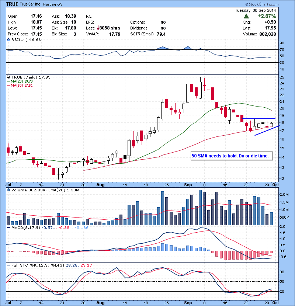Click the High value 18.07
The height and width of the screenshot is (306, 295).
pos(36,22)
